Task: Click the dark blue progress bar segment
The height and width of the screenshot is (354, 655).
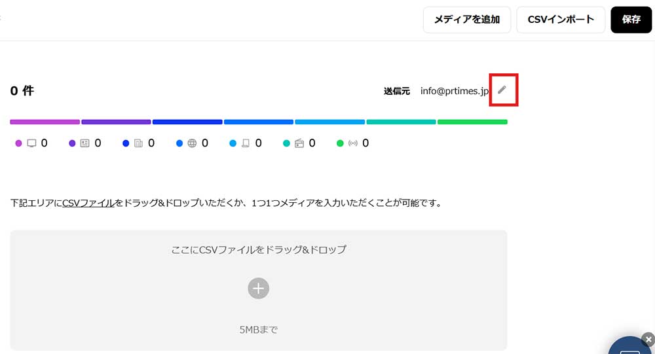Action: [x=187, y=122]
